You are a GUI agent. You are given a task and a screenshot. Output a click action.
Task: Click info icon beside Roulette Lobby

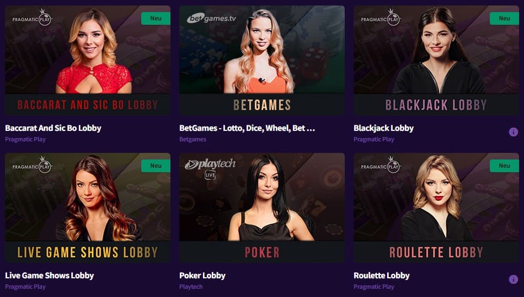point(514,279)
